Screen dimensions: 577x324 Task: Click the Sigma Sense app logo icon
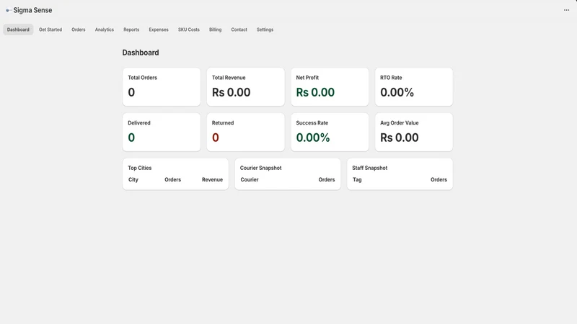(9, 10)
